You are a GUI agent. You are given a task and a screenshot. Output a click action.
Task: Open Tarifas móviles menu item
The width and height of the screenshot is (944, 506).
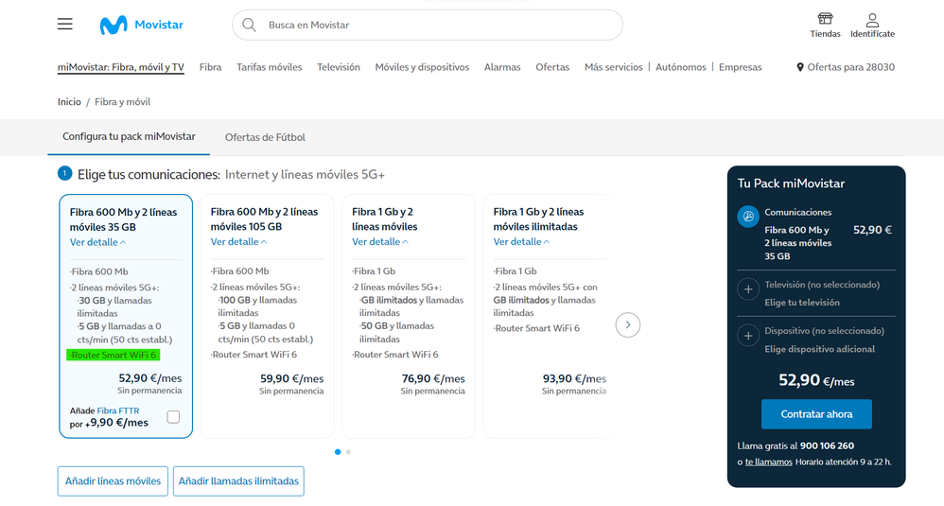click(270, 67)
